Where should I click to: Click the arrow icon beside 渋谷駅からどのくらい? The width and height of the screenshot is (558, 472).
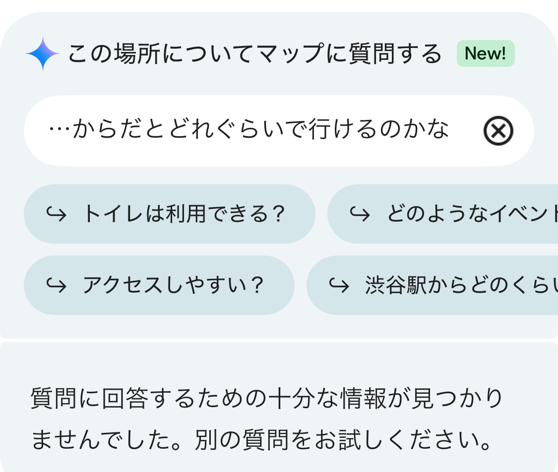coord(339,286)
